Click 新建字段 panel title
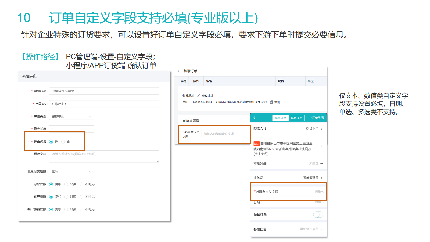430x242 pixels. pyautogui.click(x=29, y=76)
